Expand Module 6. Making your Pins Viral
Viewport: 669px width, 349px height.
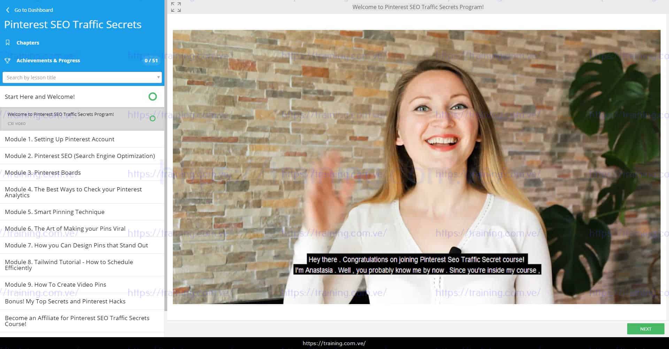[82, 229]
